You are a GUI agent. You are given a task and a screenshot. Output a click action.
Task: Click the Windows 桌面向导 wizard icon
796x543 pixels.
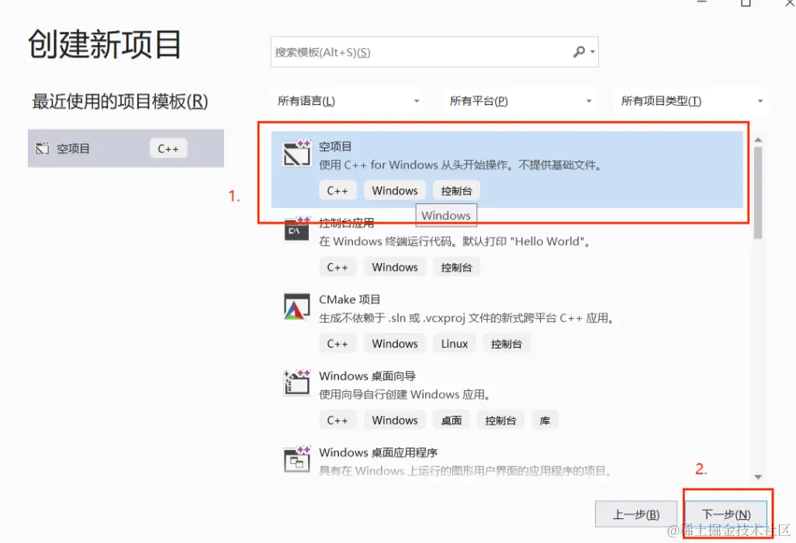[x=297, y=382]
